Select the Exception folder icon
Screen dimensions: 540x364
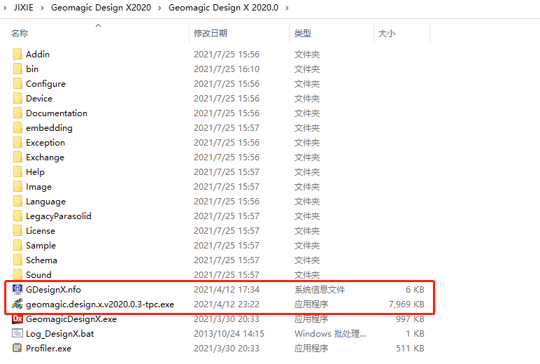tap(17, 142)
